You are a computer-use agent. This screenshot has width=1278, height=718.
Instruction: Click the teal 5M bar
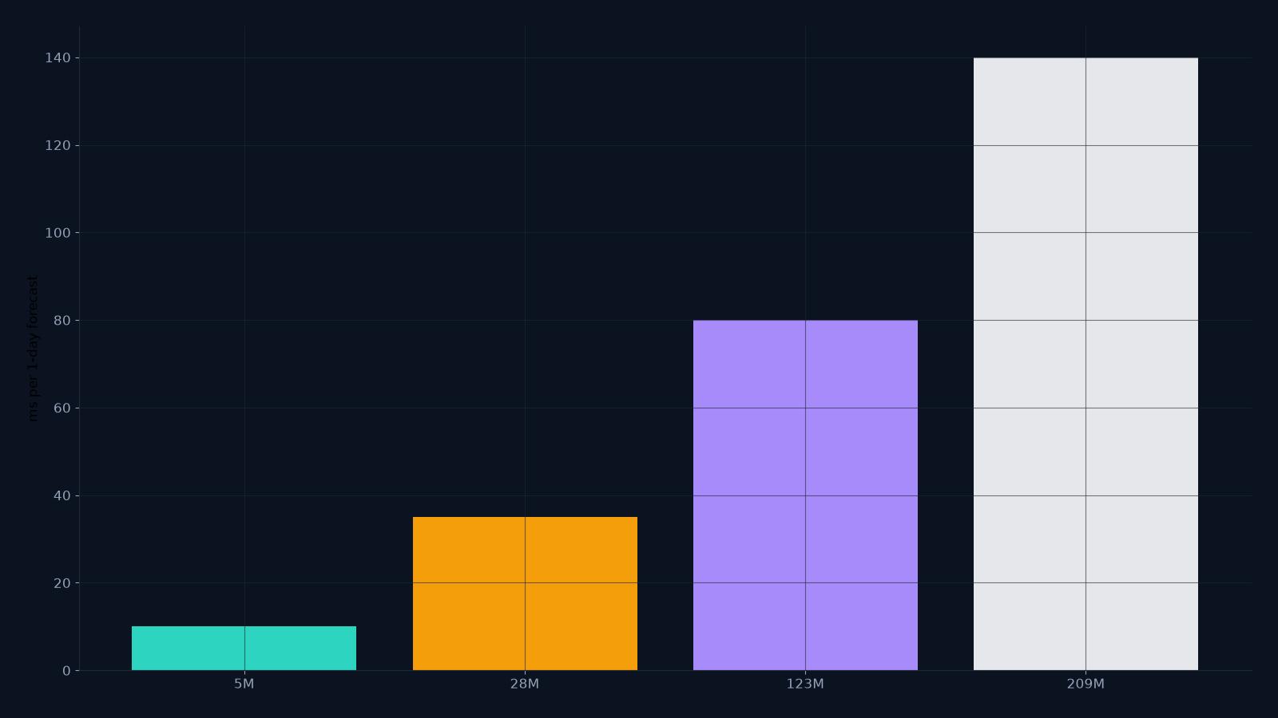coord(244,648)
